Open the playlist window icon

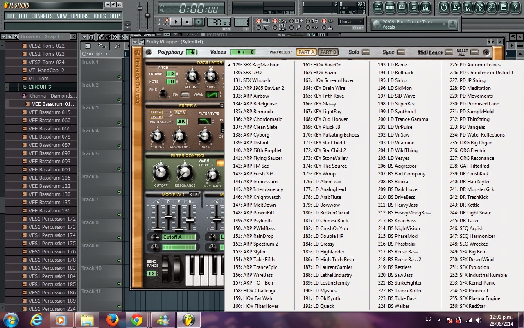(x=378, y=7)
